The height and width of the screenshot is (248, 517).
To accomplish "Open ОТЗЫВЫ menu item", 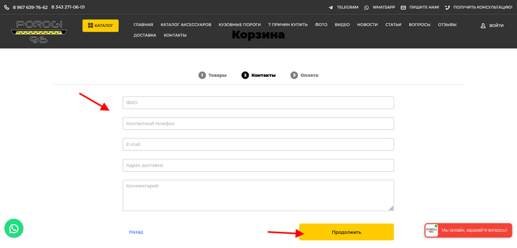I will pos(447,25).
